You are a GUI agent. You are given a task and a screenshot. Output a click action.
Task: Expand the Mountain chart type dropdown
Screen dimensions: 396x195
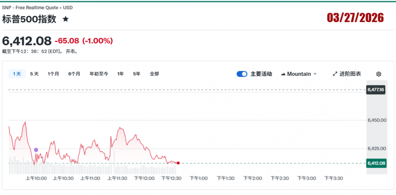coord(299,74)
